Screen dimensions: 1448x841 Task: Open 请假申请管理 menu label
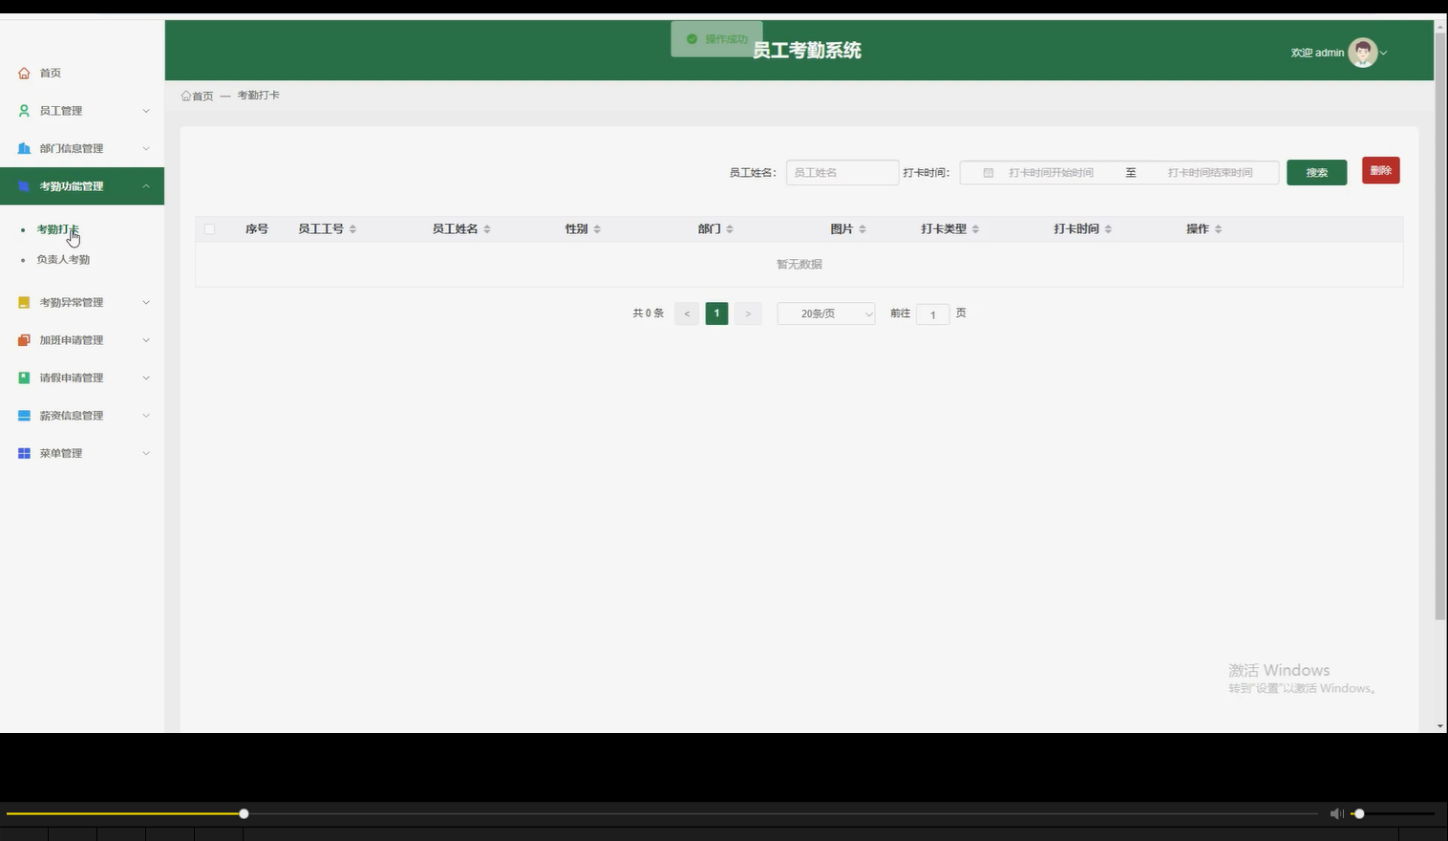coord(72,377)
